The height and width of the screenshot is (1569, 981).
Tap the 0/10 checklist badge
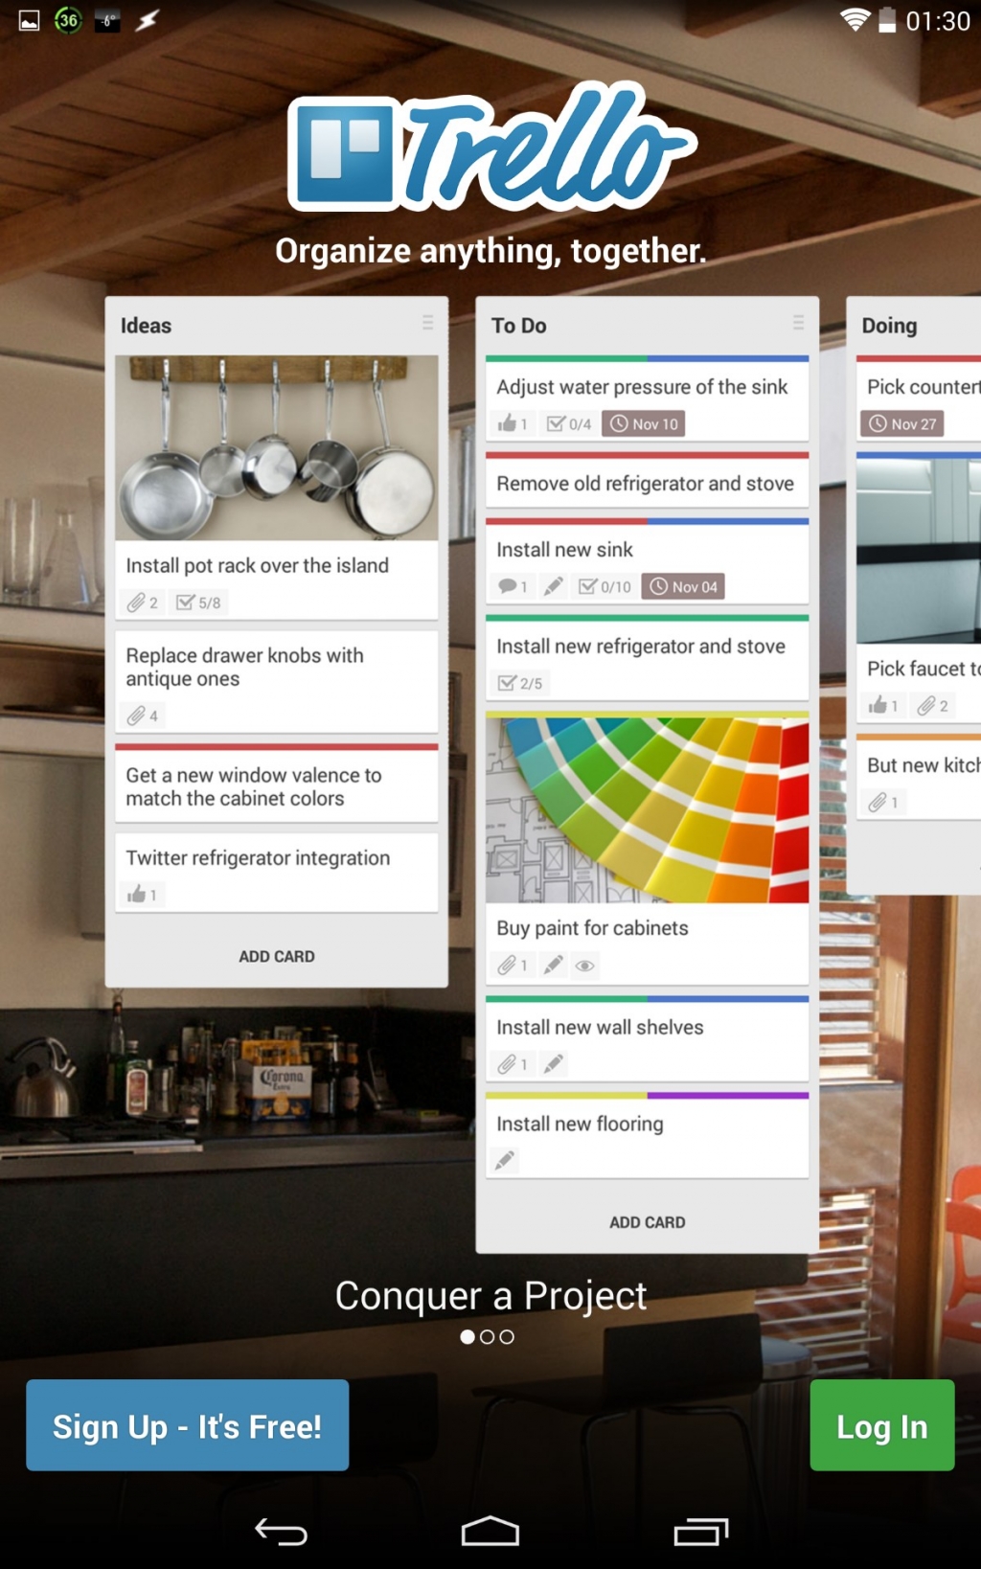coord(605,586)
